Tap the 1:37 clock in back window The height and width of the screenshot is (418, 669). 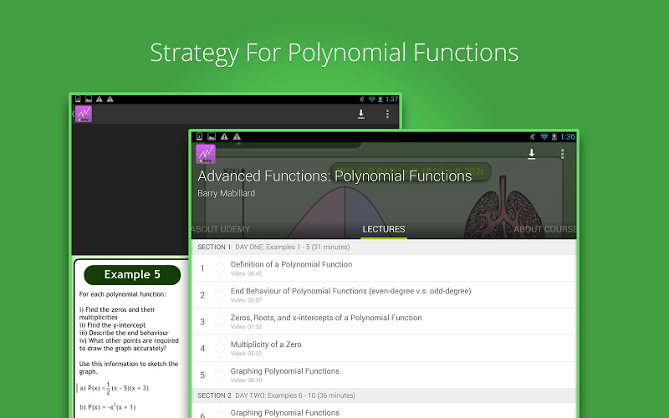click(391, 99)
